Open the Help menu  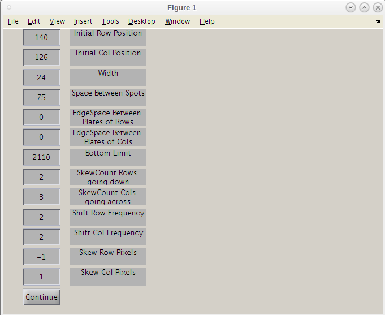click(207, 21)
